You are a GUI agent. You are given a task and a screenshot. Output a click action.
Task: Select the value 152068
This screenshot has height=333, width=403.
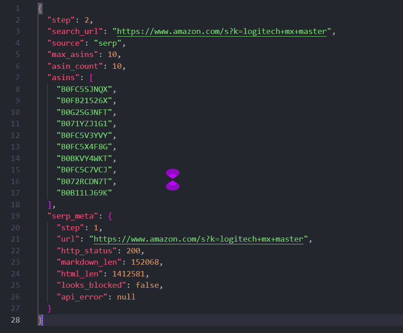click(145, 262)
